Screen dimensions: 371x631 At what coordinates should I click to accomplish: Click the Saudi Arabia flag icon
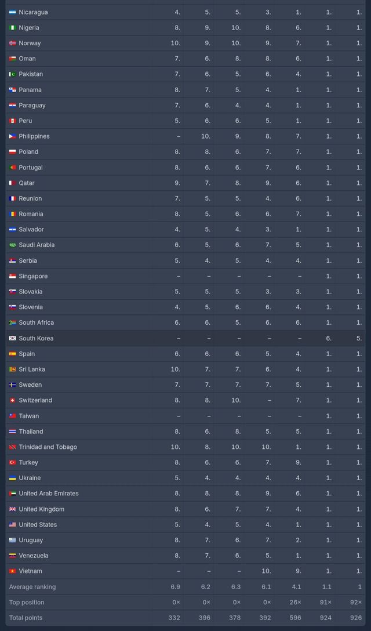12,245
